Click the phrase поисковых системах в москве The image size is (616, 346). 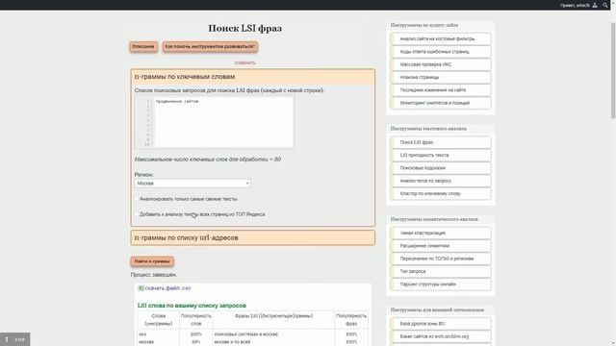tap(246, 334)
